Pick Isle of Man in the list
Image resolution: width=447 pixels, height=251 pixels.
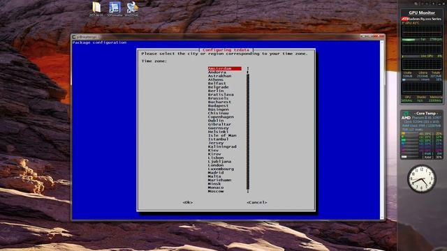[x=222, y=135]
